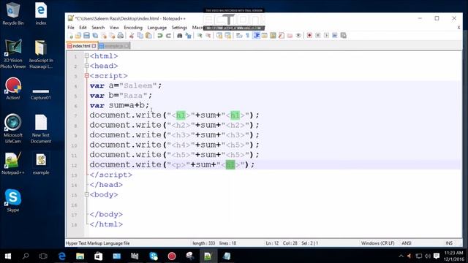Click the Paste toolbar icon
This screenshot has height=263, width=468.
pos(148,36)
